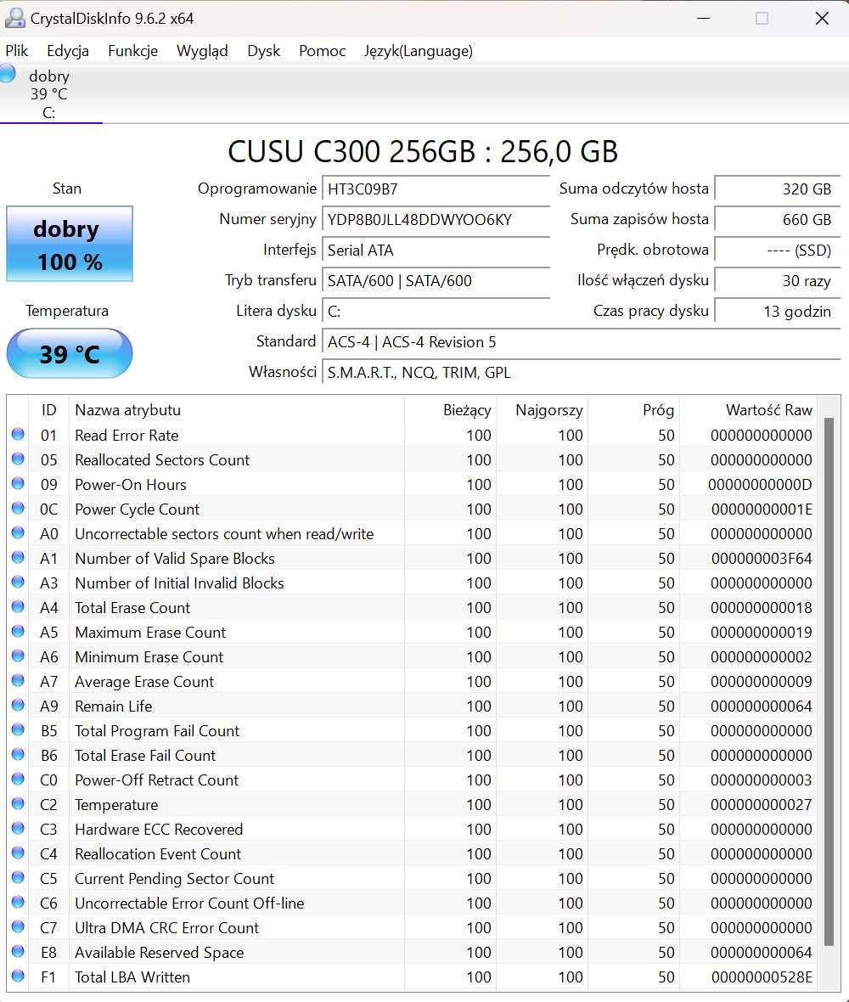Select raw value 000000003F64

(x=762, y=559)
